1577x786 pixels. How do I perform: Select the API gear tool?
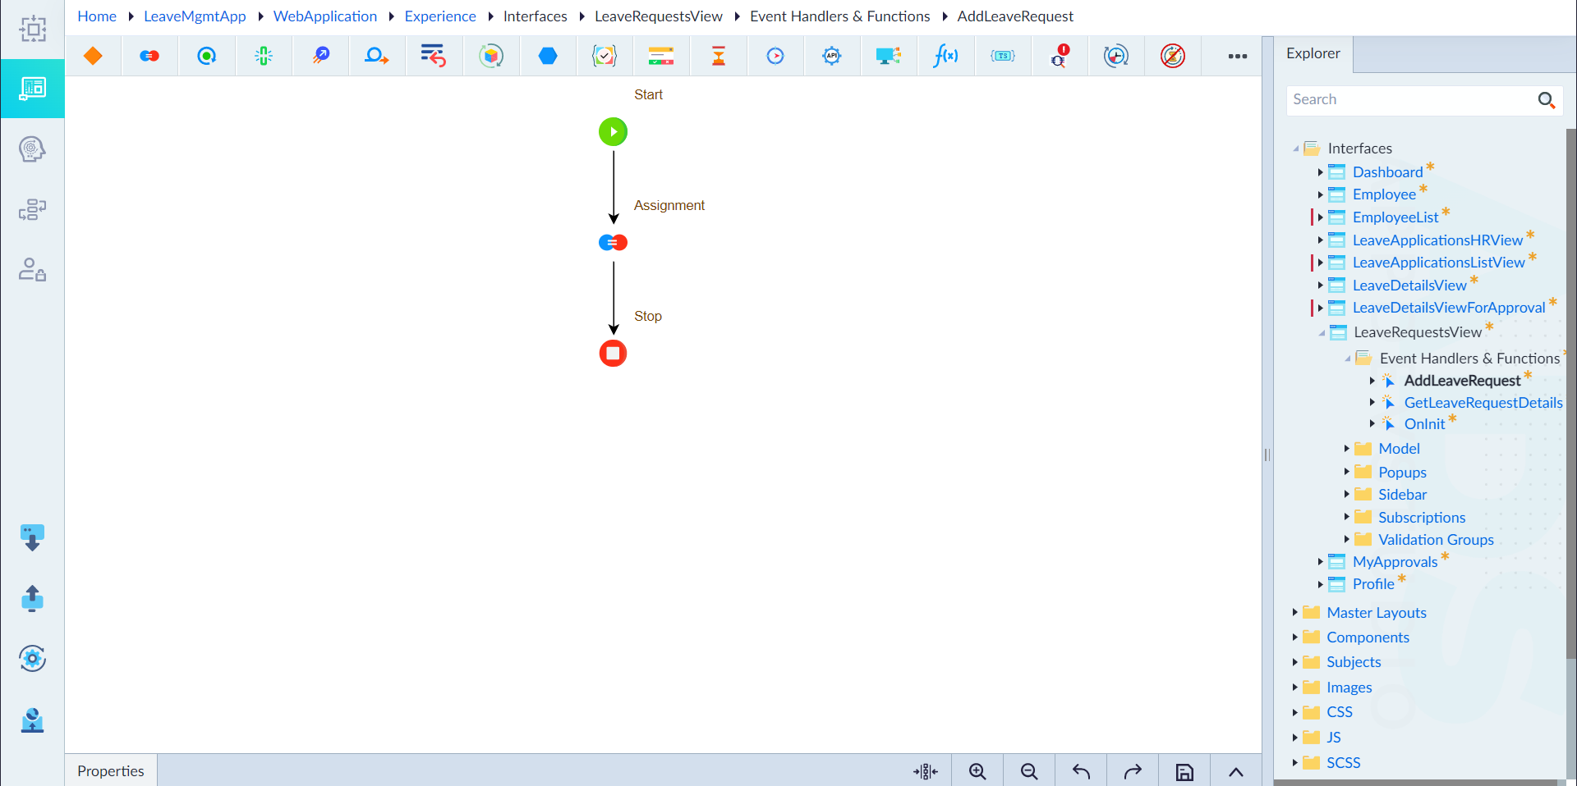pos(832,56)
